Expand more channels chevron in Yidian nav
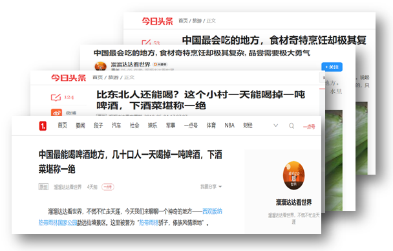 coord(276,125)
